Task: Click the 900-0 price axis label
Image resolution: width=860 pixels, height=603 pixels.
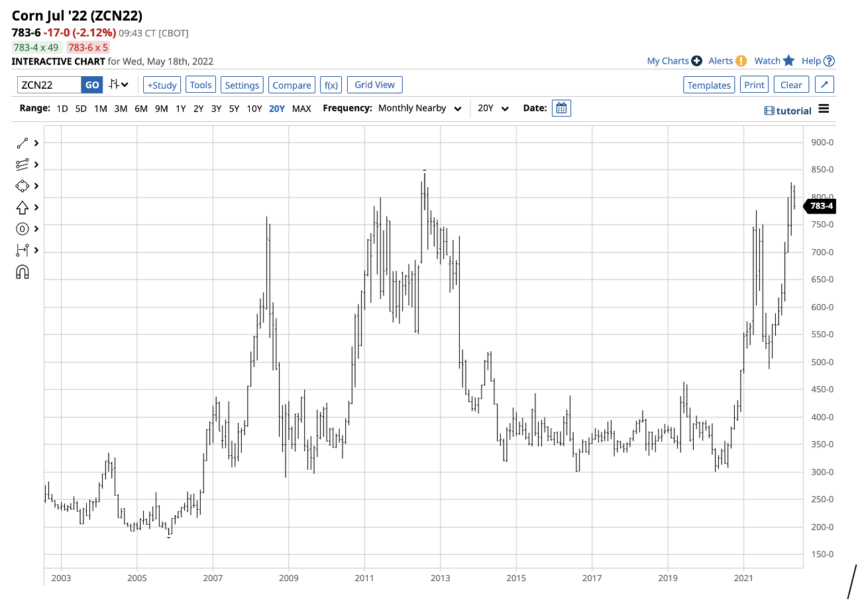Action: pos(822,142)
